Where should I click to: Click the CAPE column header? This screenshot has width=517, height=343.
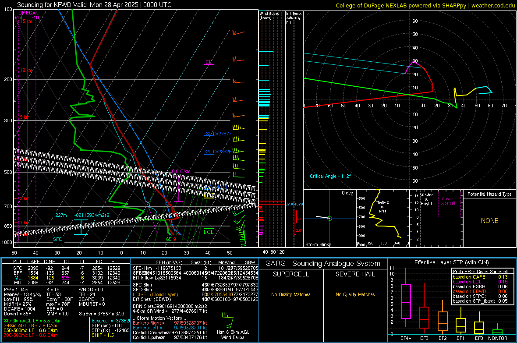tap(33, 262)
